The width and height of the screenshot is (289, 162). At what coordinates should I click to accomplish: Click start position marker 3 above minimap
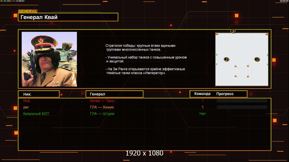click(x=233, y=31)
